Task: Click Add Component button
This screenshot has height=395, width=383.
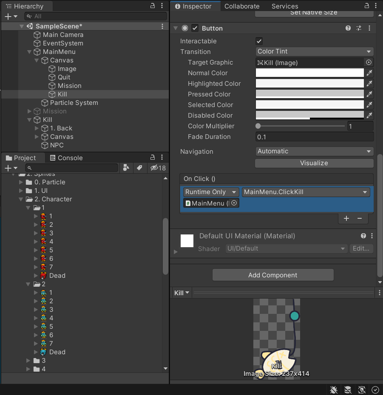Action: [273, 275]
